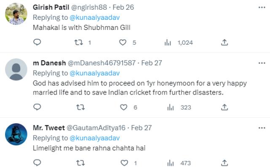Retweet m Danesh's tweet
This screenshot has width=270, height=167.
[x=81, y=107]
